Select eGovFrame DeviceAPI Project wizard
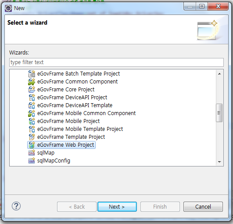This screenshot has height=224, width=233. pyautogui.click(x=72, y=98)
